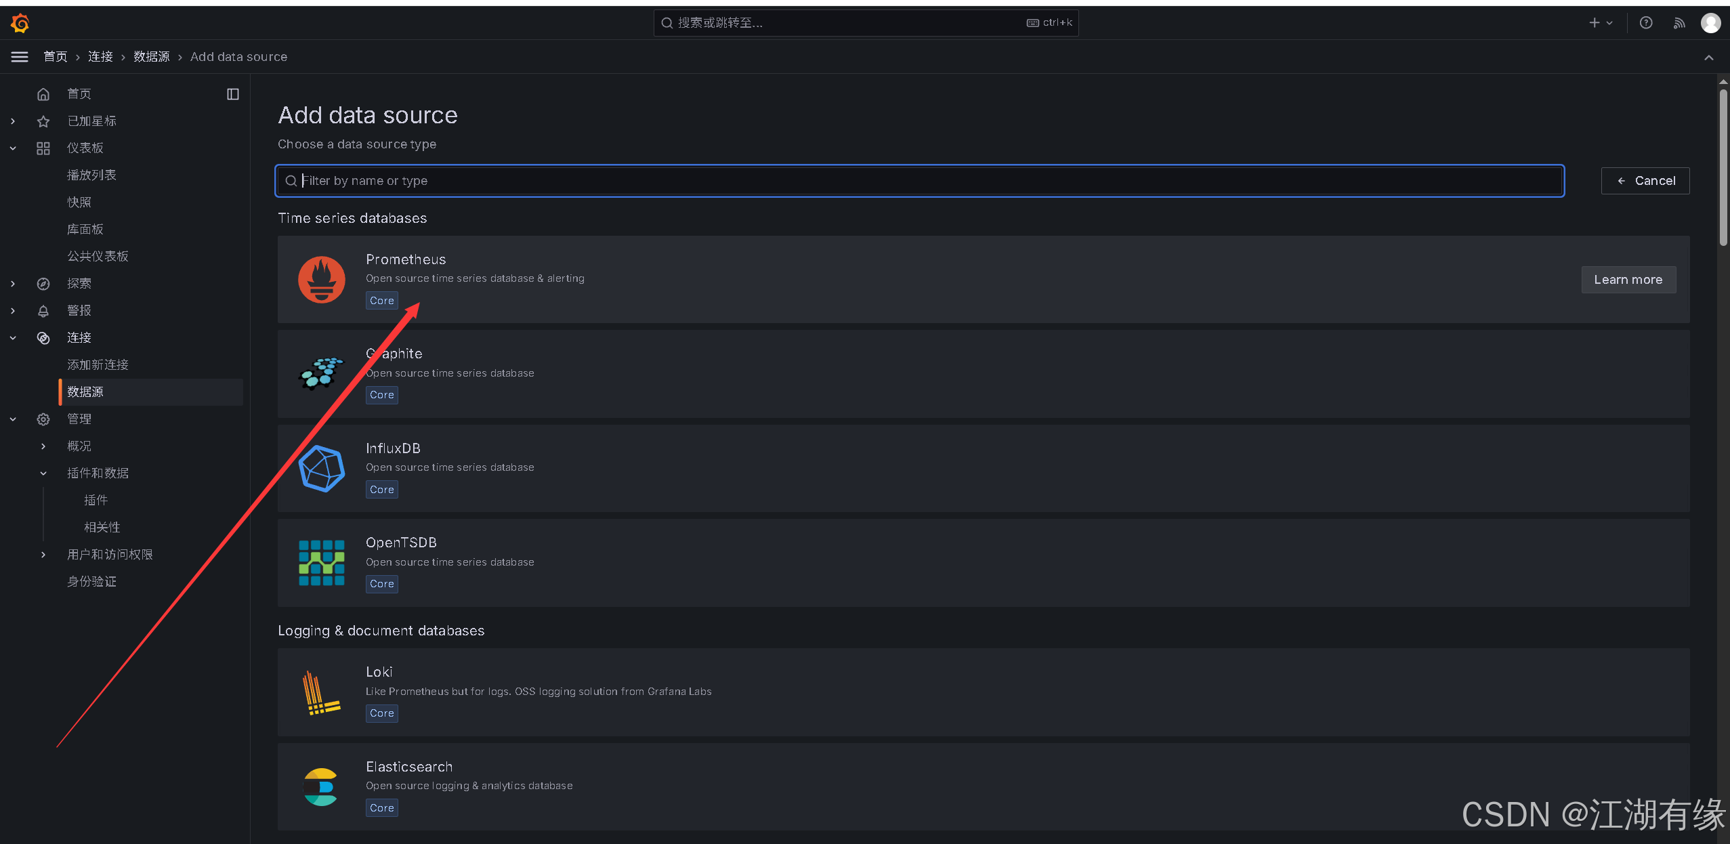Collapse the 仪表板 section
This screenshot has height=844, width=1730.
point(13,148)
